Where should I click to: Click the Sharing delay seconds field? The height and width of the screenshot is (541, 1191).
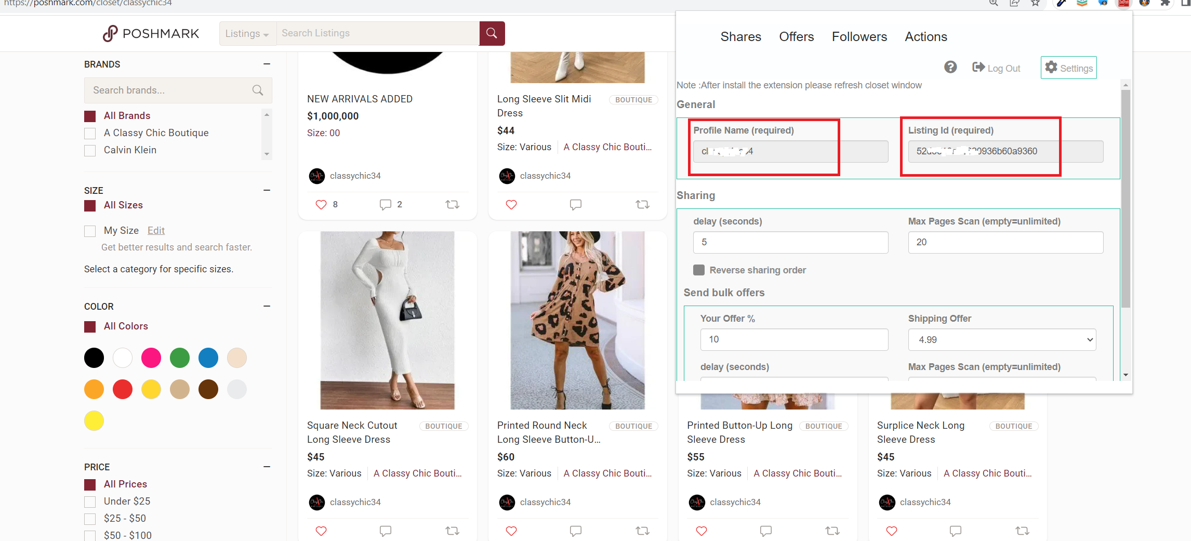[x=790, y=242]
